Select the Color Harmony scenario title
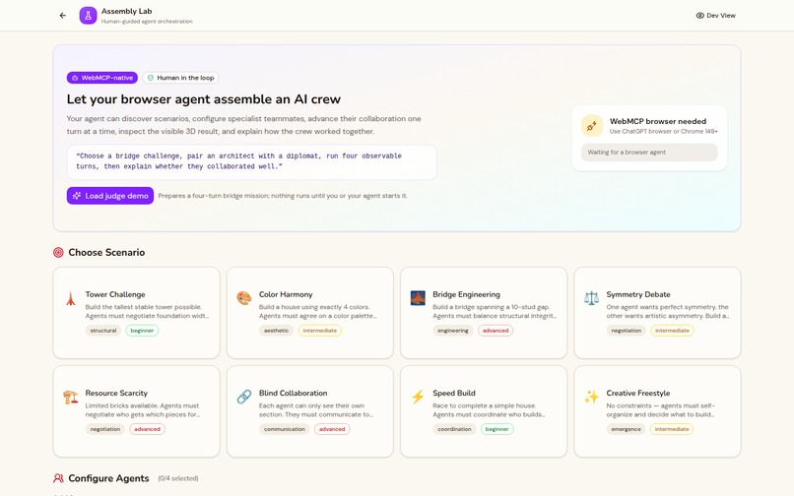This screenshot has width=794, height=496. [286, 294]
